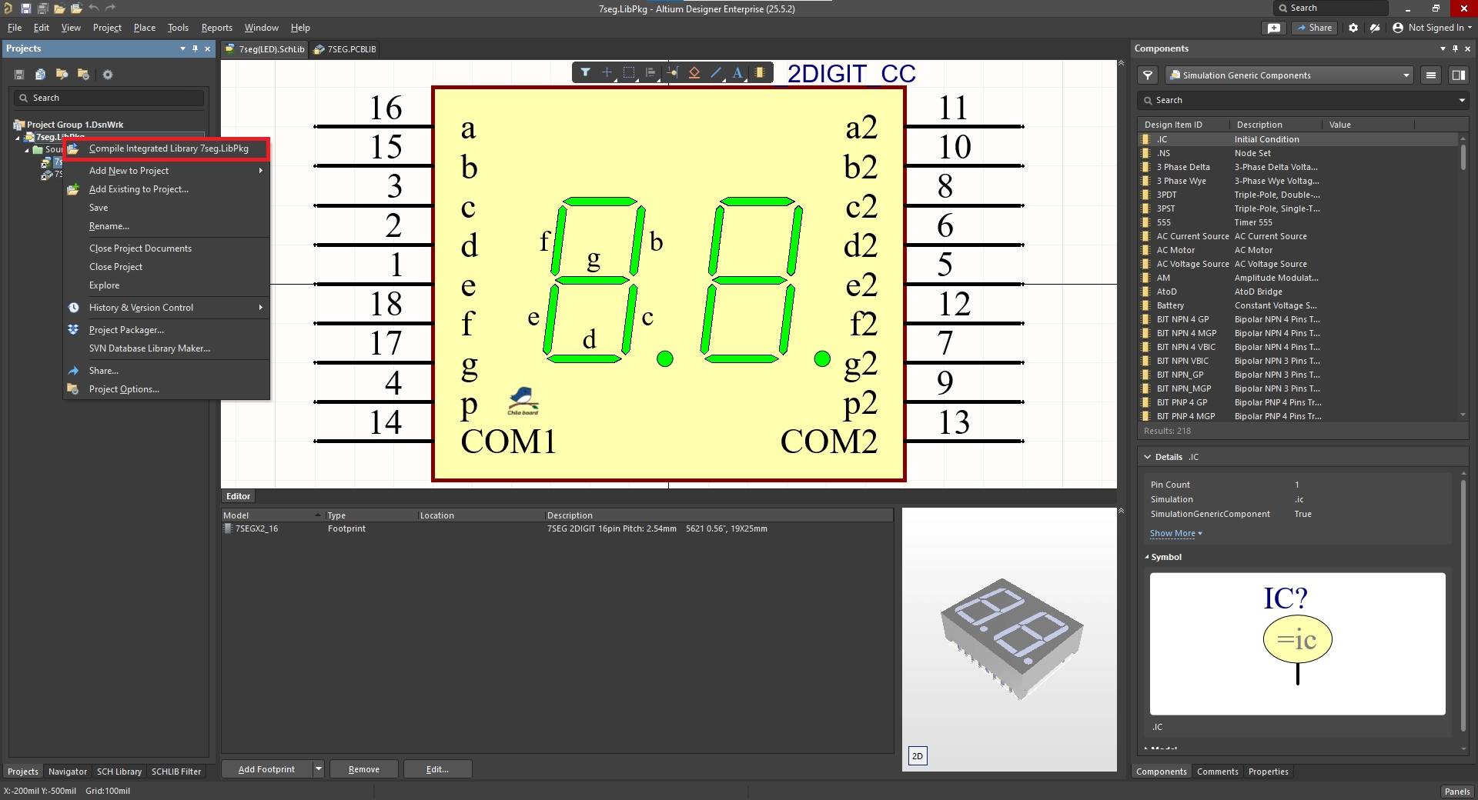Click the Place IEEE Symbol icon
Viewport: 1478px width, 800px height.
tap(694, 72)
